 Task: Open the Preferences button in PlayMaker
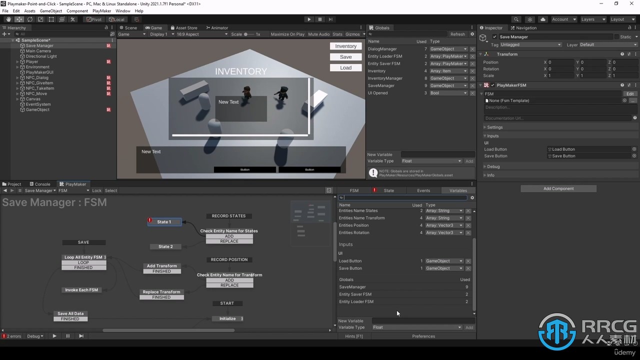pyautogui.click(x=423, y=336)
